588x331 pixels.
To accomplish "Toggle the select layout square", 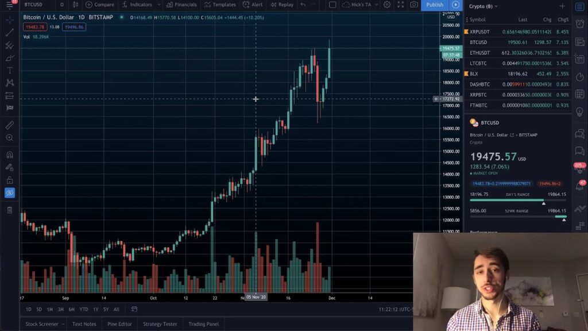I will point(332,5).
